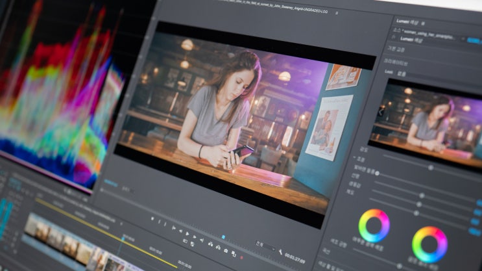Select the Lumetri 색상 panel tab
The image size is (482, 271).
click(407, 22)
